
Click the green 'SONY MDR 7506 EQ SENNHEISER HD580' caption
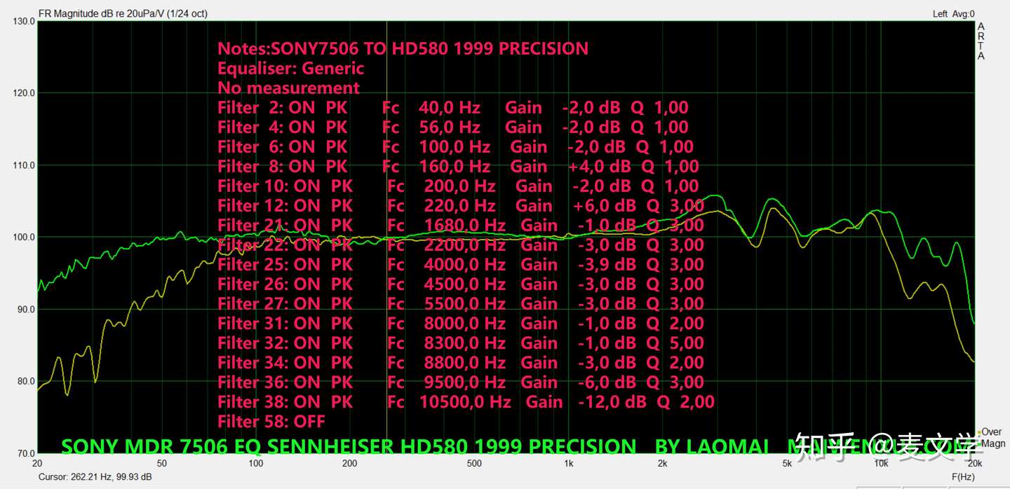click(x=349, y=446)
